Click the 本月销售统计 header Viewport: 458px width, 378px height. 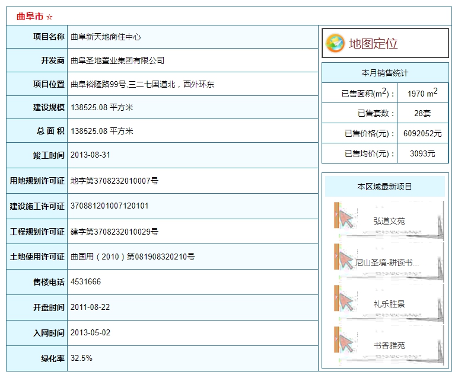[385, 73]
